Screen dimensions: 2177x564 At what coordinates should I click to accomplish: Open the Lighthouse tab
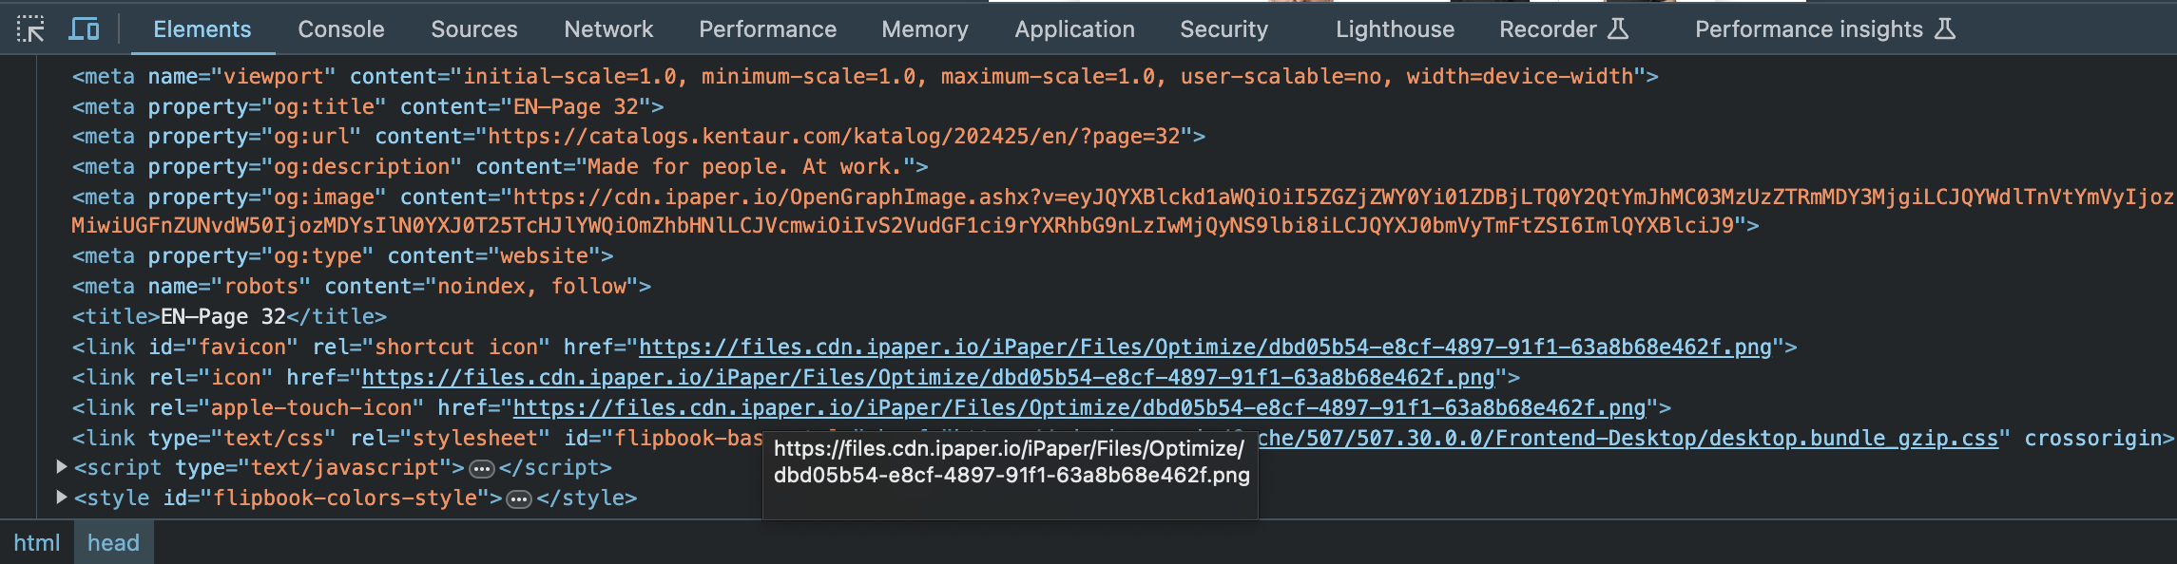click(1394, 29)
